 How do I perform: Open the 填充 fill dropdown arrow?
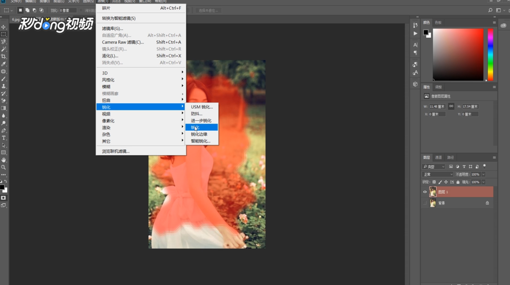484,182
